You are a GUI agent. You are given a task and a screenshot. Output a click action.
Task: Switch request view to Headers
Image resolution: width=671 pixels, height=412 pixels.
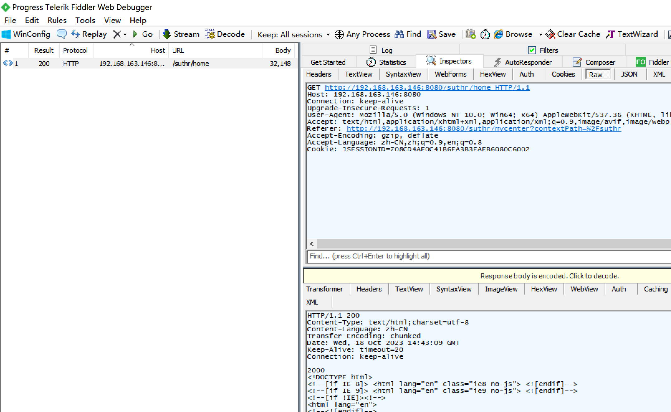[x=319, y=74]
